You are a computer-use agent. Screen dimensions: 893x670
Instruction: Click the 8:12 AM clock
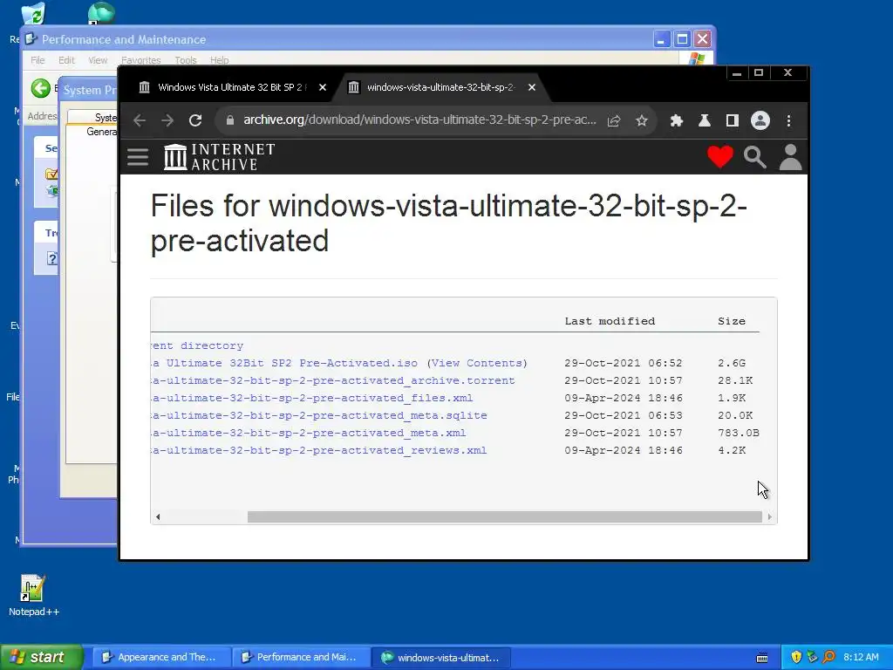point(861,657)
